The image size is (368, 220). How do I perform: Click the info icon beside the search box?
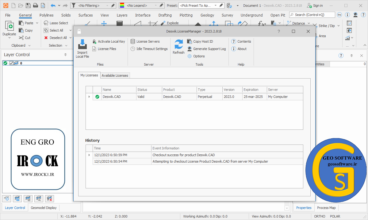[x=347, y=15]
